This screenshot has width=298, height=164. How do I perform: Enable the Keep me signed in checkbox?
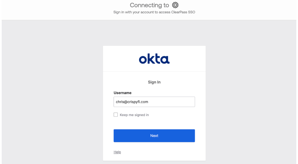click(116, 115)
